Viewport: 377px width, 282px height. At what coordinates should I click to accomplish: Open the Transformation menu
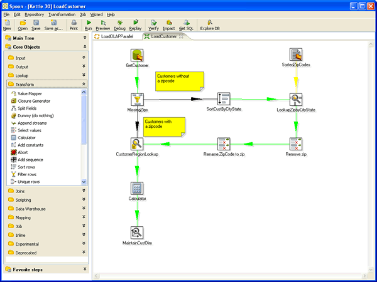pos(62,14)
